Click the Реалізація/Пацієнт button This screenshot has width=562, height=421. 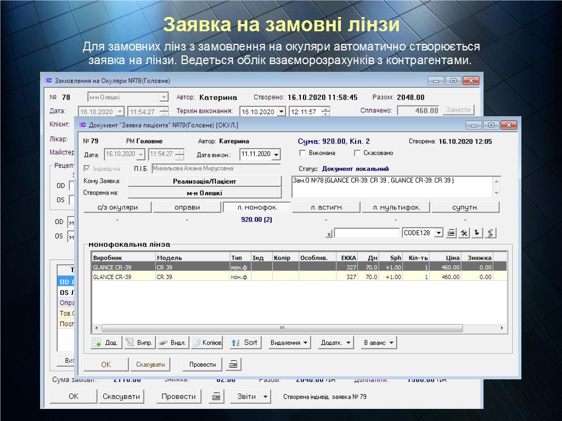(x=204, y=181)
